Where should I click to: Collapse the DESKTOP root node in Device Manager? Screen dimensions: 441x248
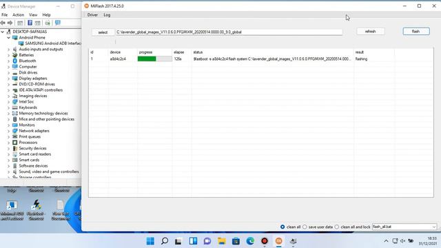(x=3, y=32)
